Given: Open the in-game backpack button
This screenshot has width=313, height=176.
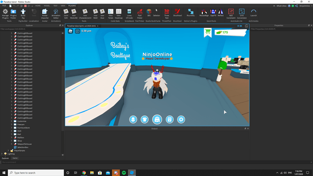Looking at the screenshot, I should (157, 120).
